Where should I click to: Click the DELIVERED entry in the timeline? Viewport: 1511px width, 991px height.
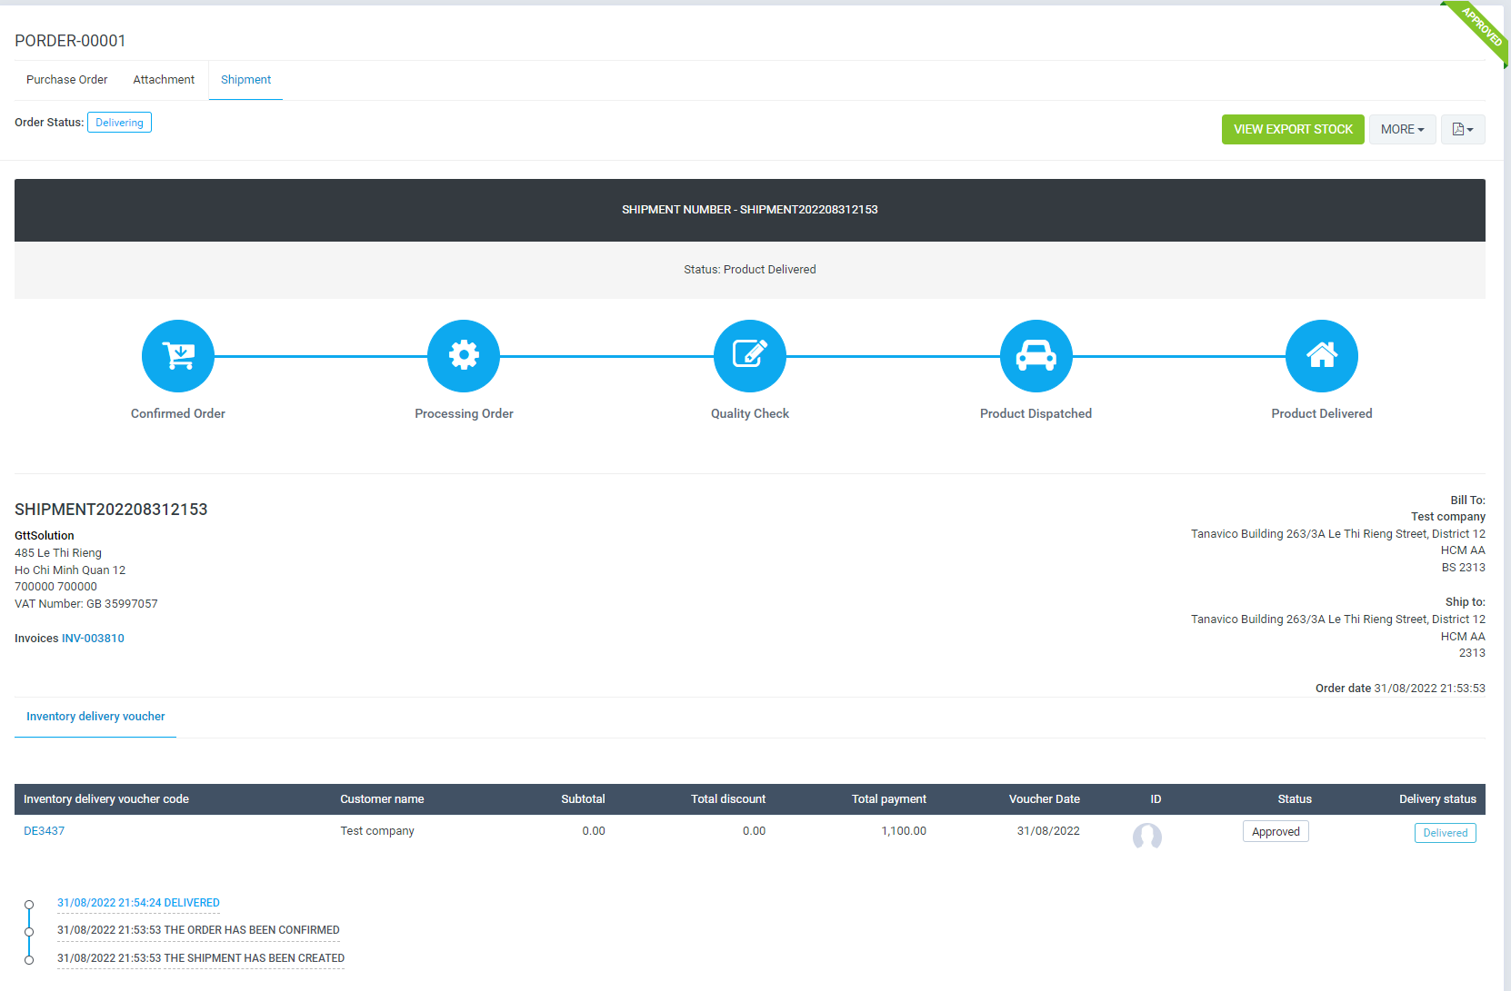(x=138, y=902)
